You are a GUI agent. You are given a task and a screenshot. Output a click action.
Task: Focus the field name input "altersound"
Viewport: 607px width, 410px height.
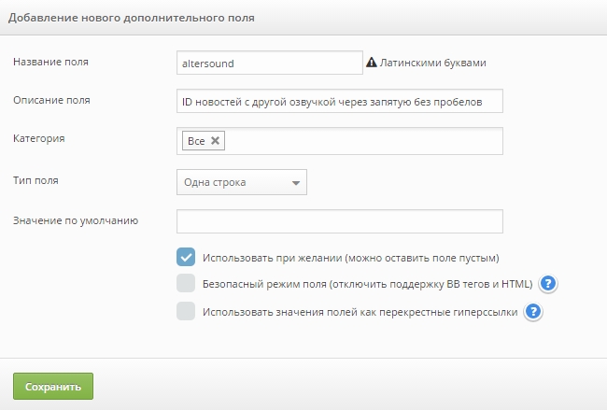270,63
